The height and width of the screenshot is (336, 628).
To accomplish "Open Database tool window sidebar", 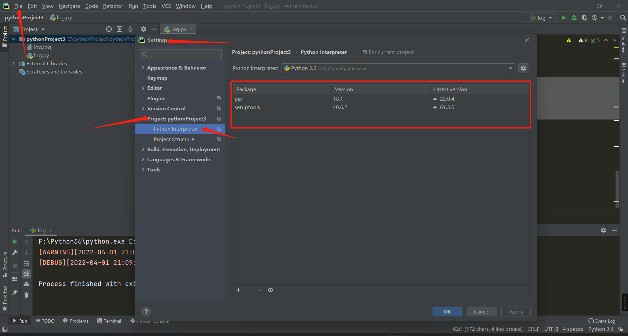I will (624, 40).
